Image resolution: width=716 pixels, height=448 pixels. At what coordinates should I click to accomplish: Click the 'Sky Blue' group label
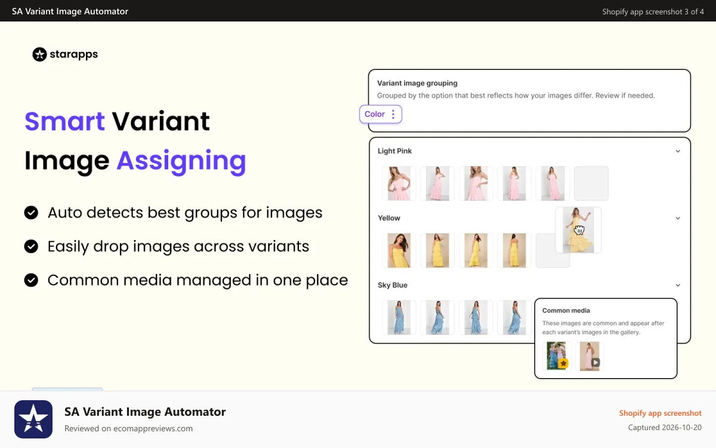pos(393,285)
